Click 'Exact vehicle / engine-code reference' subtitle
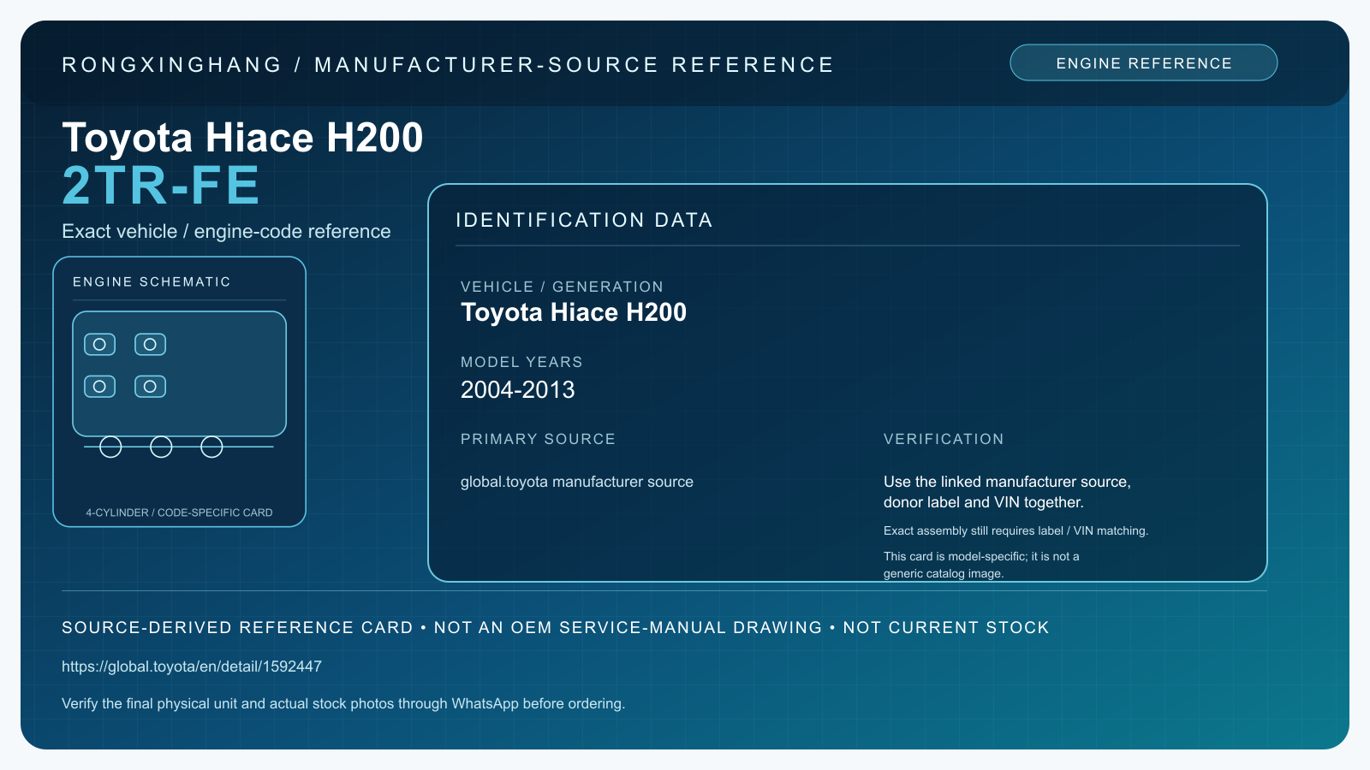Screen dimensions: 1370x770 226,231
